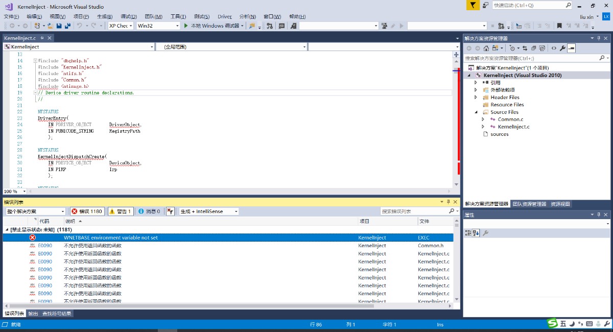Toggle the Warnings 1 filter button
Screen dimensions: 613x332
(121, 211)
